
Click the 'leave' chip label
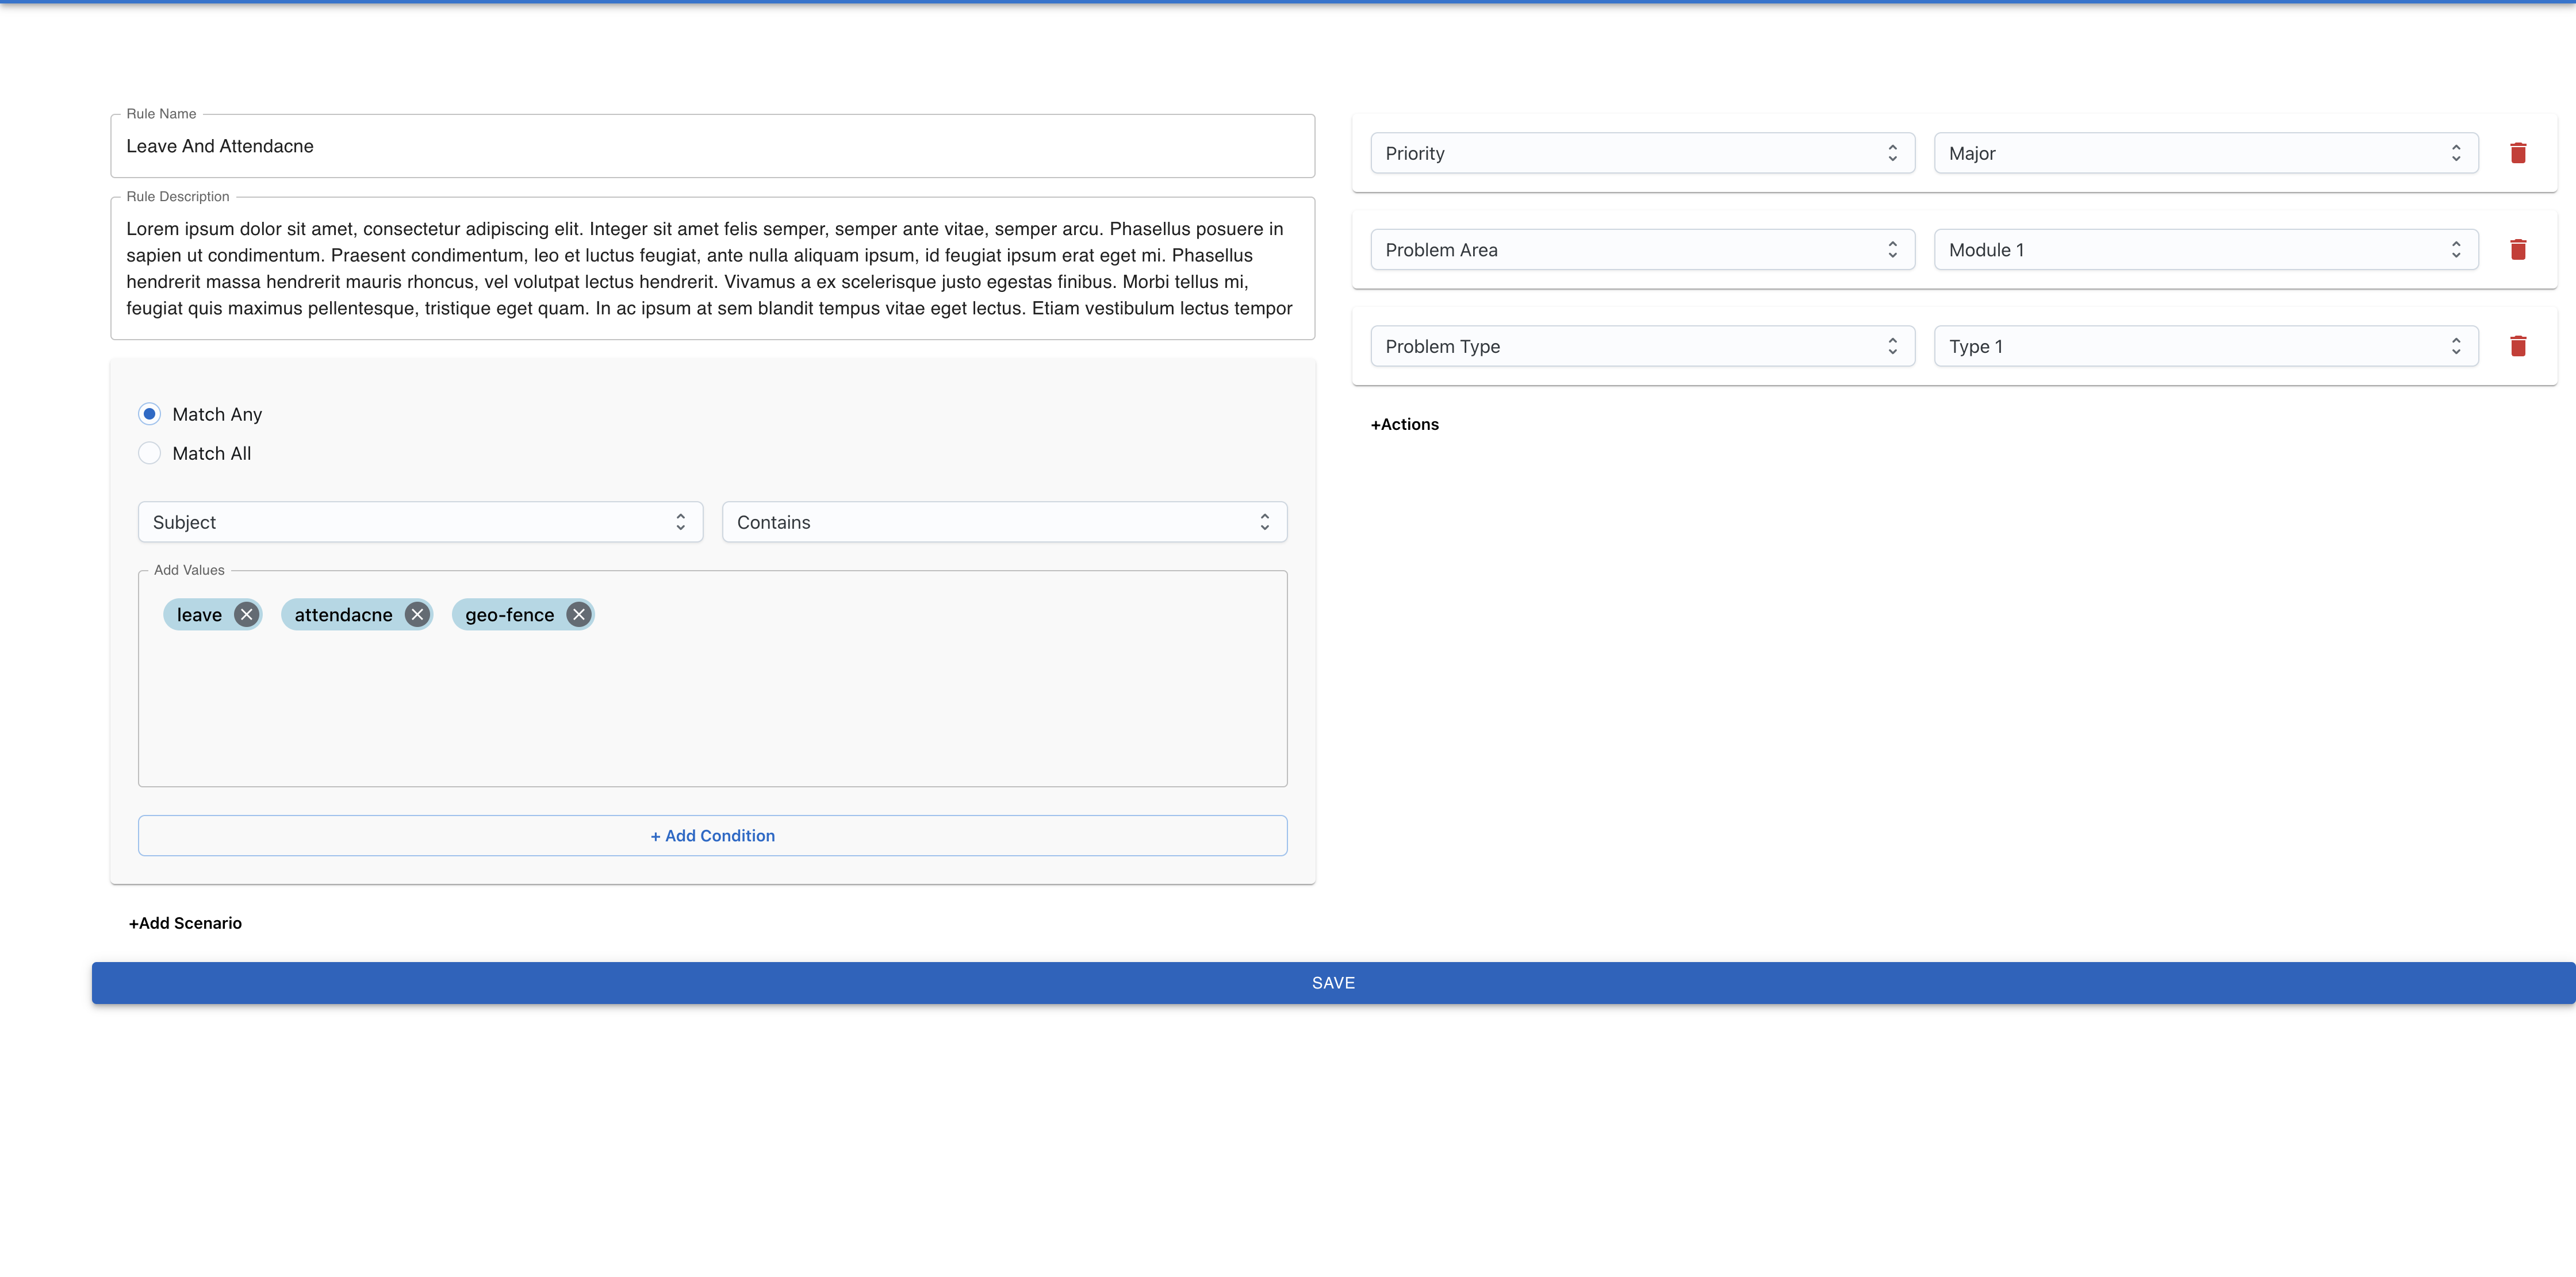click(199, 614)
